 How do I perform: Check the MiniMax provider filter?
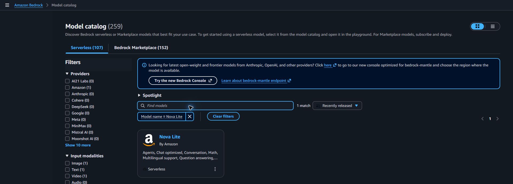67,126
